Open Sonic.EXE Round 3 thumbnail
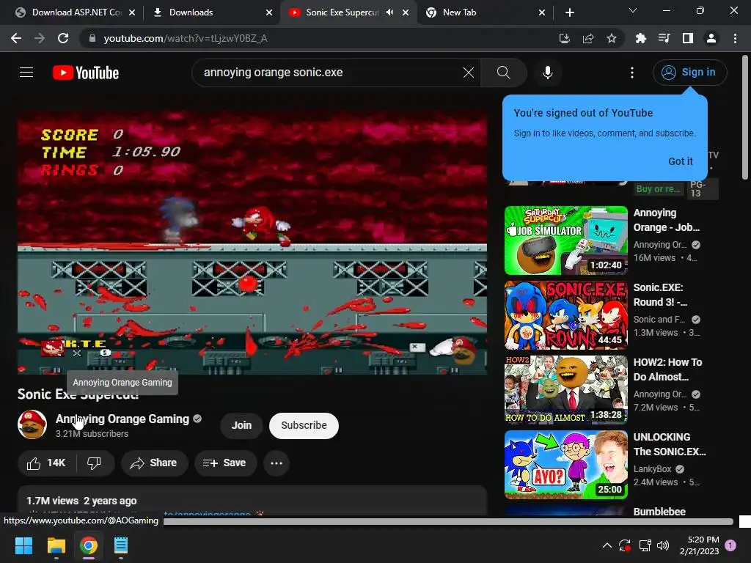Screen dimensions: 751x563 [565, 315]
